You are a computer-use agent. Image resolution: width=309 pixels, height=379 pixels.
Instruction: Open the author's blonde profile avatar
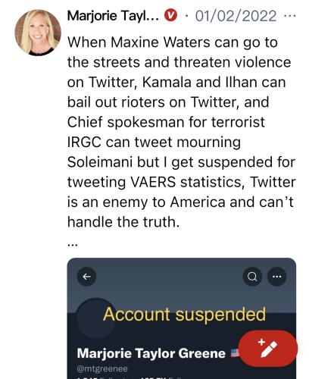(x=38, y=33)
